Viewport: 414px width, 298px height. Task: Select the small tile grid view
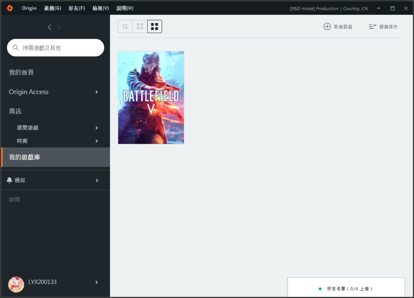[x=125, y=26]
